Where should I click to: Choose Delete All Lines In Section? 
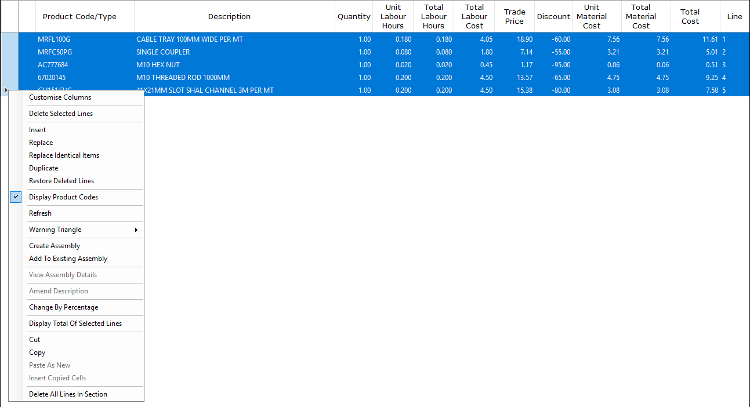click(68, 394)
